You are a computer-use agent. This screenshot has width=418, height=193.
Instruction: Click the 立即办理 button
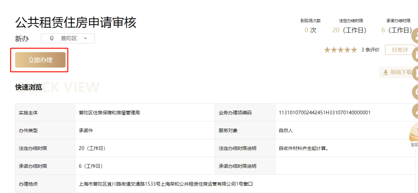point(40,60)
